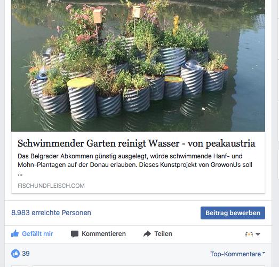Image resolution: width=279 pixels, height=267 pixels.
Task: Toggle the Gefällt mir like label
Action: pyautogui.click(x=37, y=234)
